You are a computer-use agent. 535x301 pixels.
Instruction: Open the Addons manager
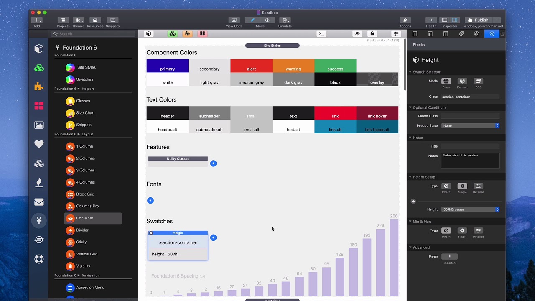pyautogui.click(x=405, y=20)
